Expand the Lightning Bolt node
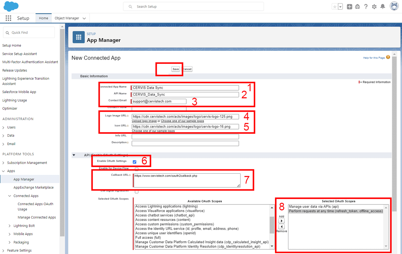The image size is (402, 254). coord(10,226)
